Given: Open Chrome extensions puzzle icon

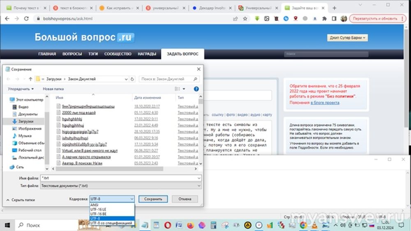Looking at the screenshot, I should 324,18.
